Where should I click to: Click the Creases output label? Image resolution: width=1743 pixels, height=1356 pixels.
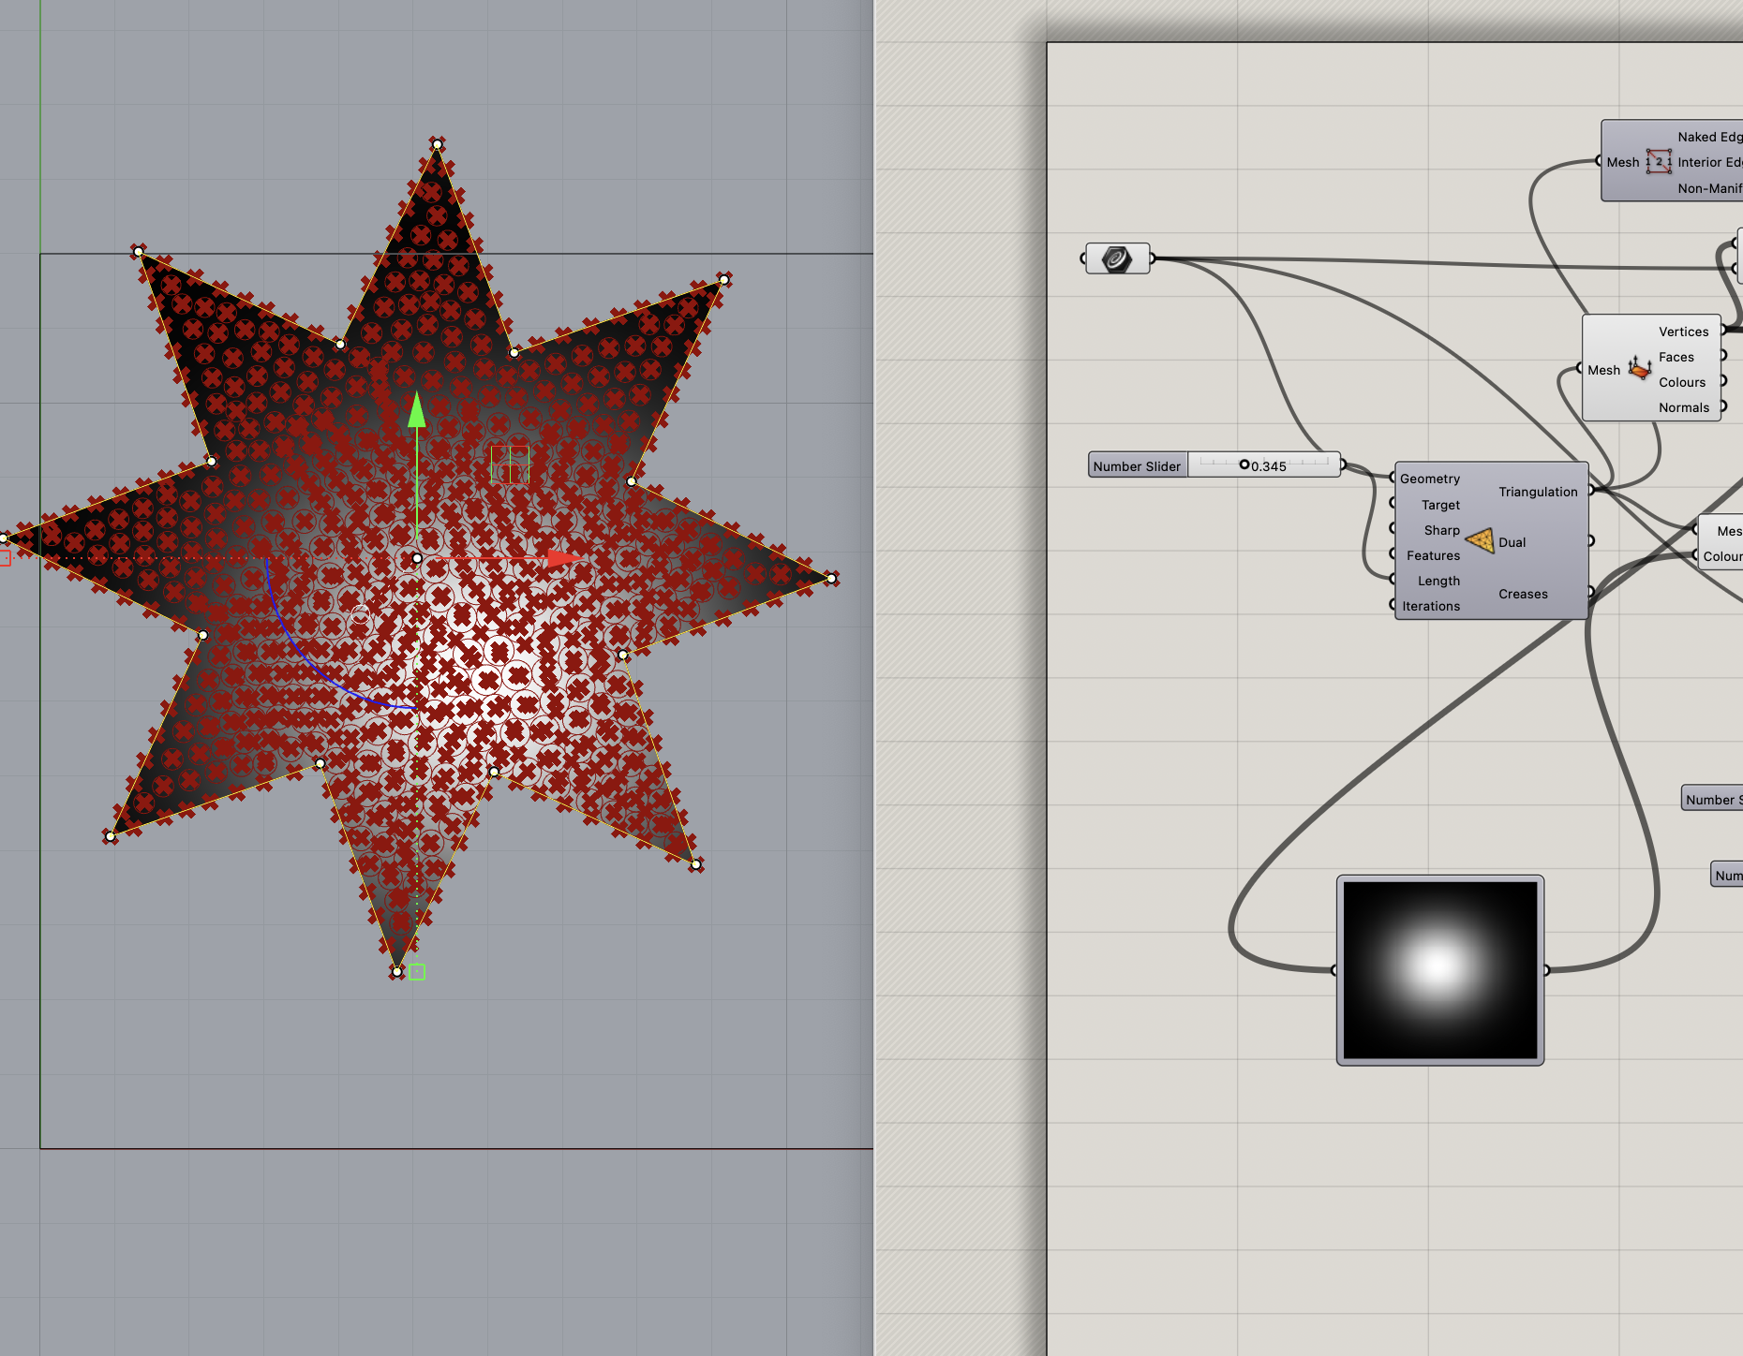(x=1523, y=594)
